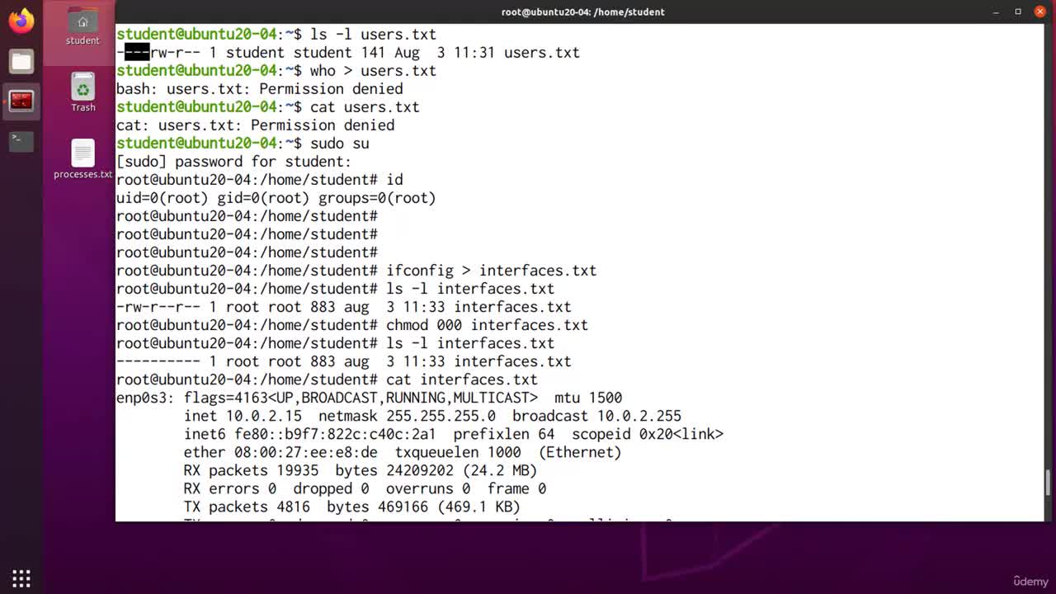Click the 'enp0s3: flags=4163' line
1056x594 pixels.
370,397
